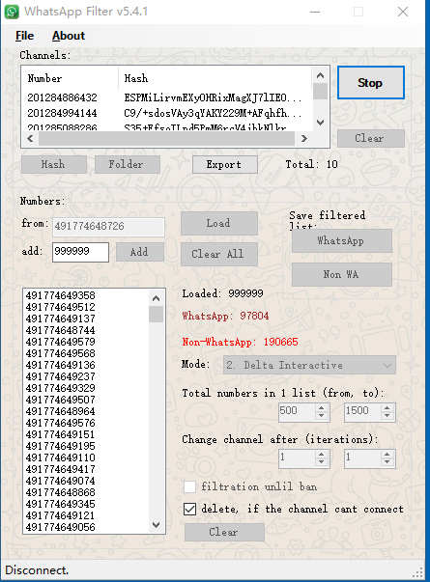Save filtered list with Non WA button
The width and height of the screenshot is (430, 582).
click(x=341, y=274)
